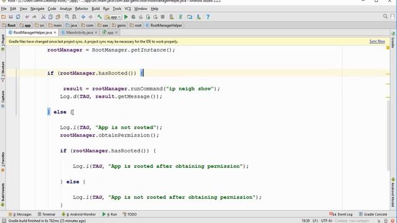Close the MainActivity.java tab
Screen dimensions: 397x223
pos(96,32)
